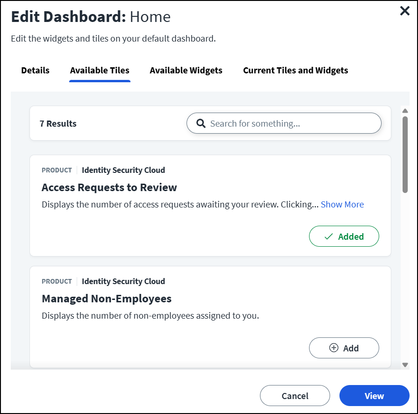Screen dimensions: 418x414
Task: Expand description with Show More
Action: point(342,204)
